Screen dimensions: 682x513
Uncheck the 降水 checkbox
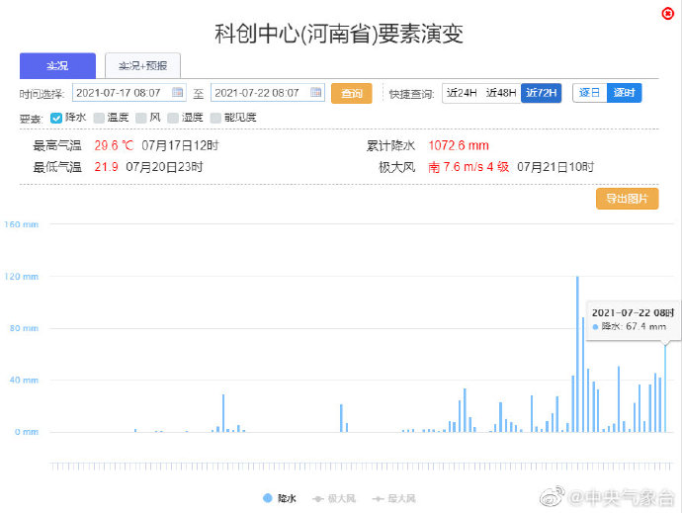pos(56,118)
